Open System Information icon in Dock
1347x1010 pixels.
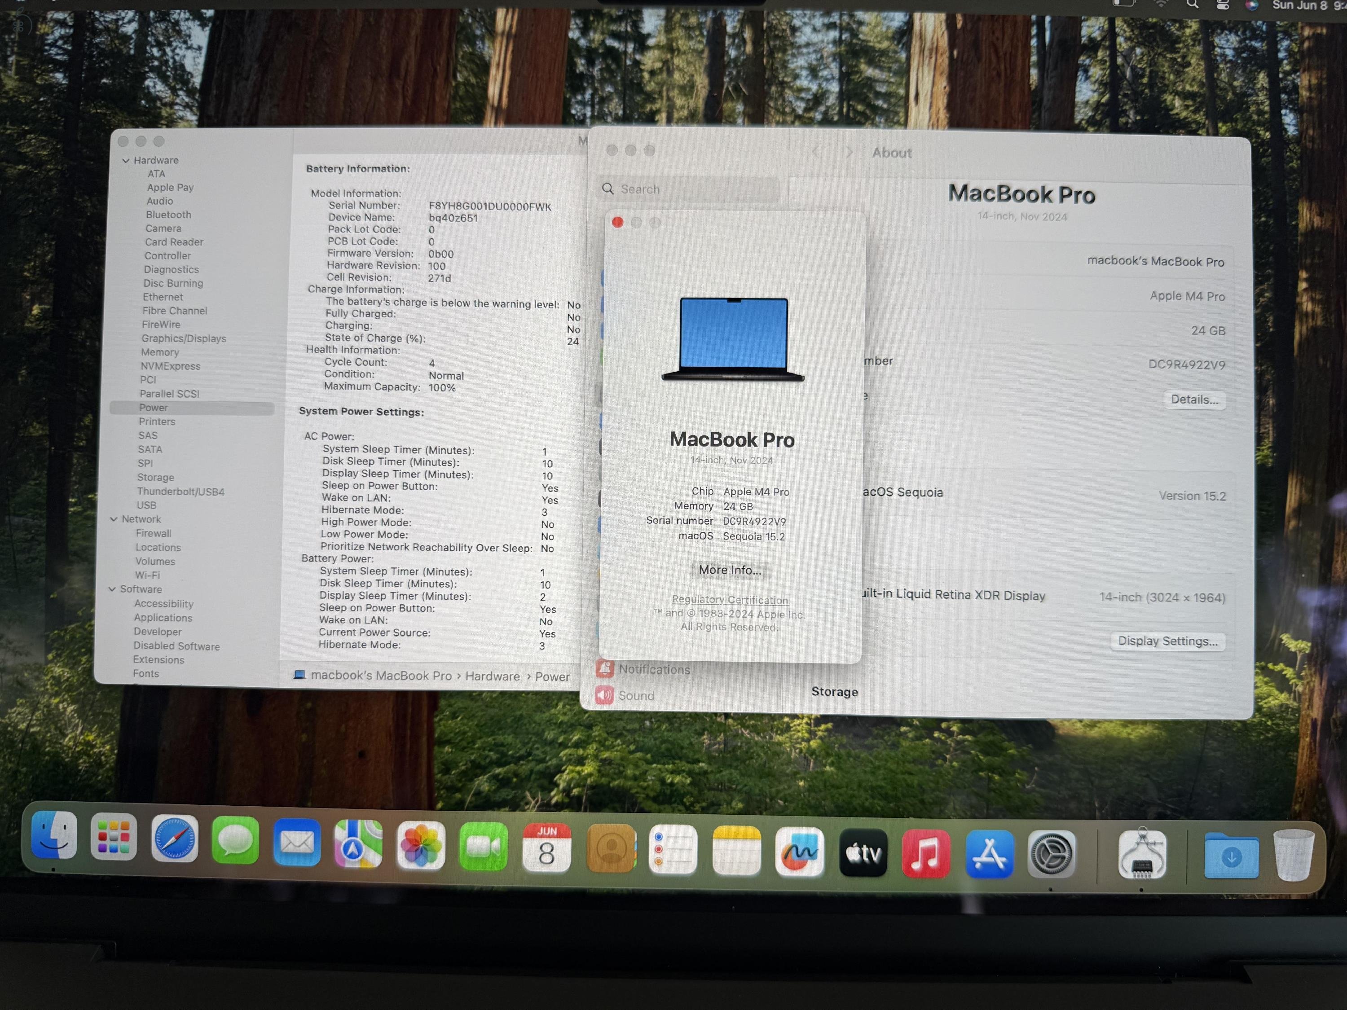[x=1142, y=854]
